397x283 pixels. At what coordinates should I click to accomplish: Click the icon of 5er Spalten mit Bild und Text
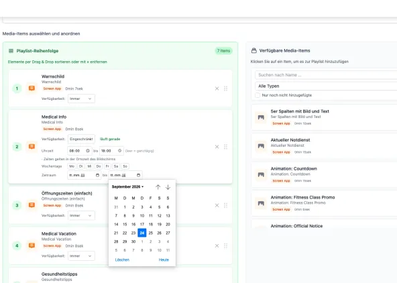point(261,117)
